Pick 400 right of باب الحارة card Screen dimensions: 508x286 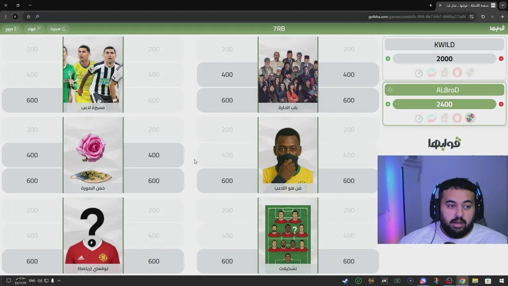pyautogui.click(x=348, y=75)
